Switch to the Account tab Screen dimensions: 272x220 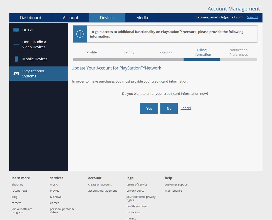pos(70,18)
